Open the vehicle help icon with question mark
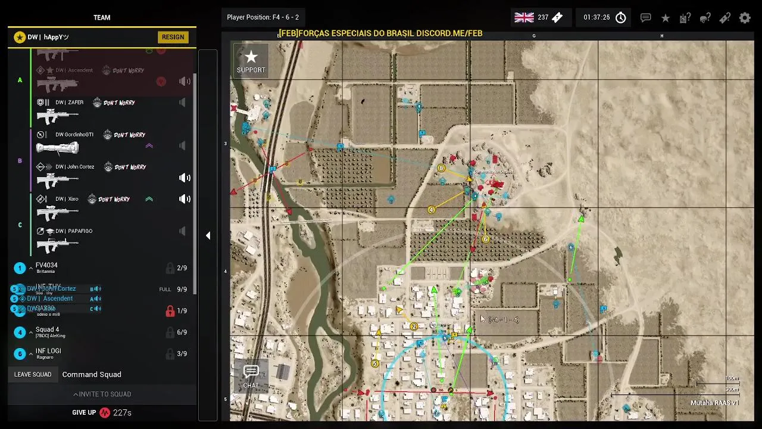Screen dimensions: 762x429 (x=685, y=18)
